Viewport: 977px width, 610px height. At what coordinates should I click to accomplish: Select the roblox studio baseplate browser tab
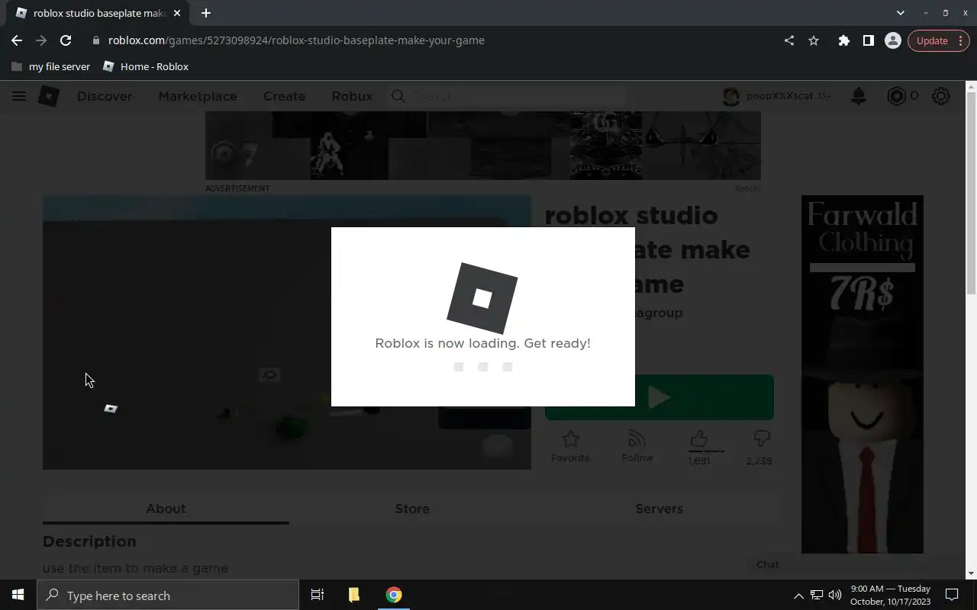point(98,13)
